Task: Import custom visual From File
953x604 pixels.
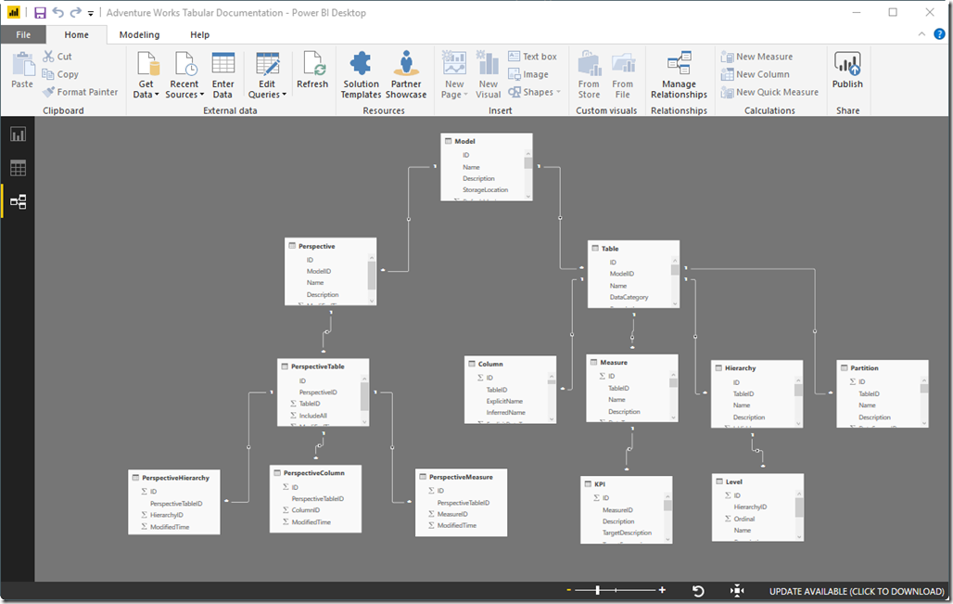Action: (x=622, y=75)
